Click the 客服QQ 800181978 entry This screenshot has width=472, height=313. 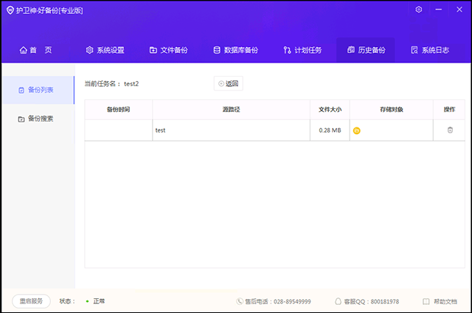(x=367, y=301)
